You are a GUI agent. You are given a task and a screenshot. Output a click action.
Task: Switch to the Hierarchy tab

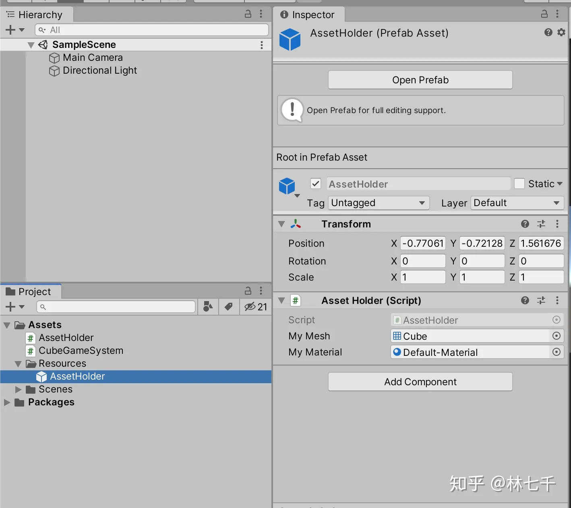click(37, 14)
